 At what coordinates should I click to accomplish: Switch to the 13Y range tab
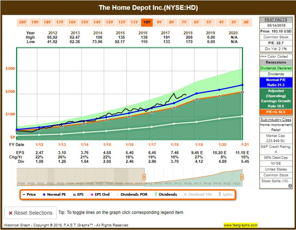click(110, 22)
